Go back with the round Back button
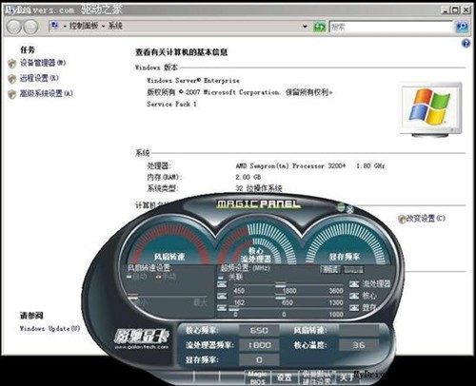This screenshot has width=476, height=386. pyautogui.click(x=14, y=27)
